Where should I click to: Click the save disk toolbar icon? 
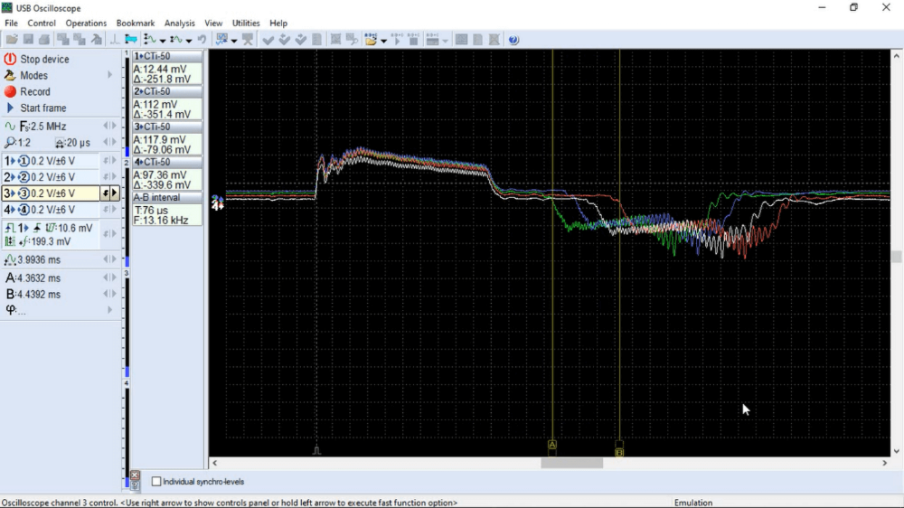click(28, 40)
